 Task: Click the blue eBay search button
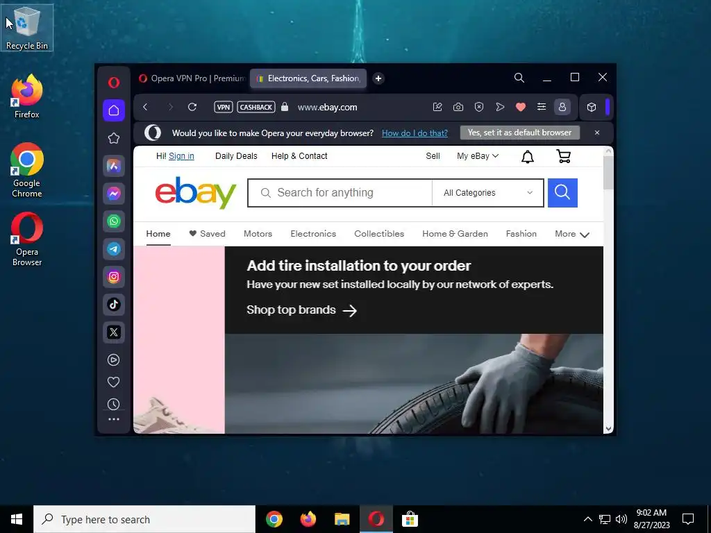pyautogui.click(x=562, y=193)
